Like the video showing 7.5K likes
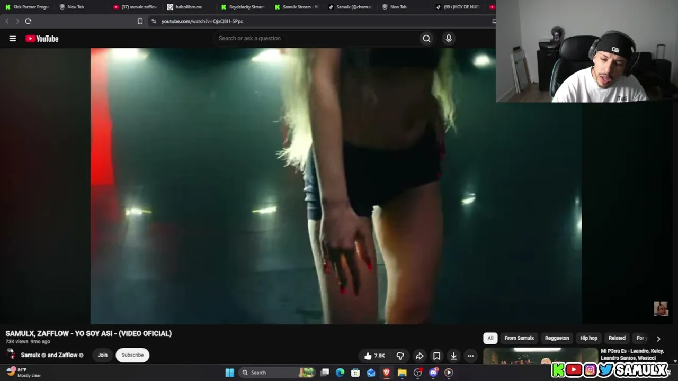This screenshot has height=381, width=678. click(374, 356)
